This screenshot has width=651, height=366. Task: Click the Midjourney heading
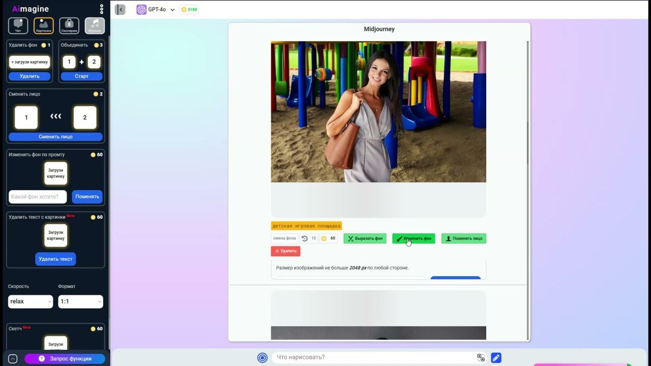pyautogui.click(x=379, y=29)
